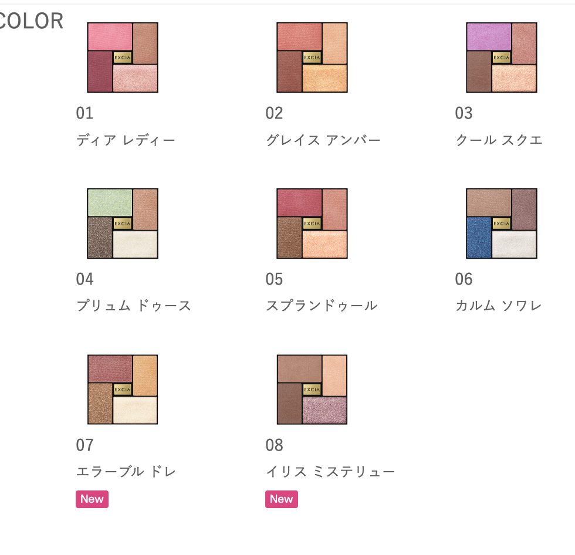Select the プリュム ドゥース label
The height and width of the screenshot is (555, 575).
tap(134, 306)
